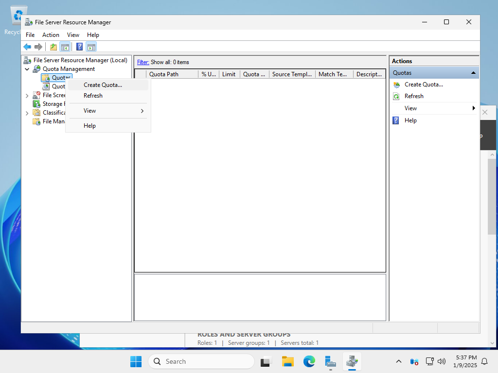Screen dimensions: 498x373
Task: Expand View submenu arrow in Actions pane
Action: (474, 108)
